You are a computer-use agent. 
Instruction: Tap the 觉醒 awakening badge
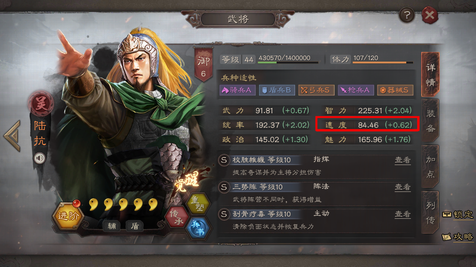(x=187, y=181)
